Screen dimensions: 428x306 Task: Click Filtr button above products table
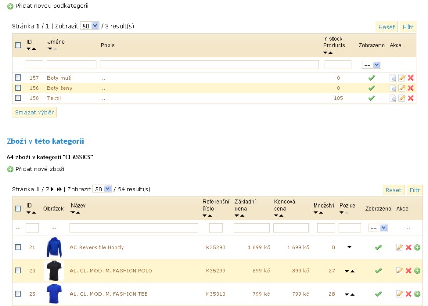(414, 190)
